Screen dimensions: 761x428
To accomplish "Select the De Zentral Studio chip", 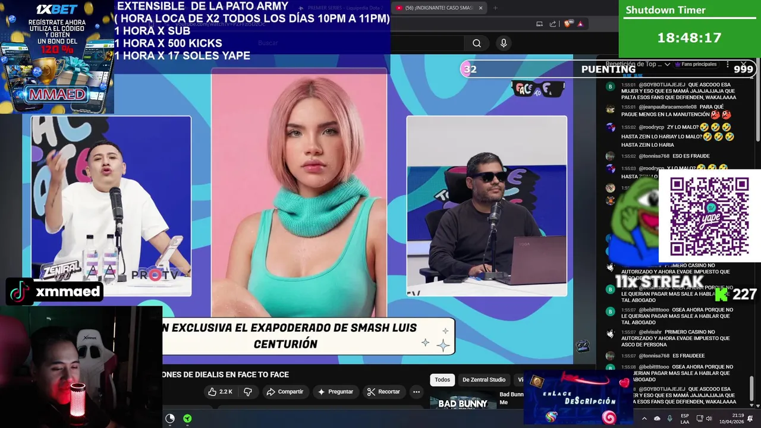I will click(484, 380).
